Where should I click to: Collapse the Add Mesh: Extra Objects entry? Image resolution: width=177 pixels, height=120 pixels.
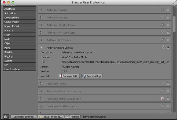(41, 48)
